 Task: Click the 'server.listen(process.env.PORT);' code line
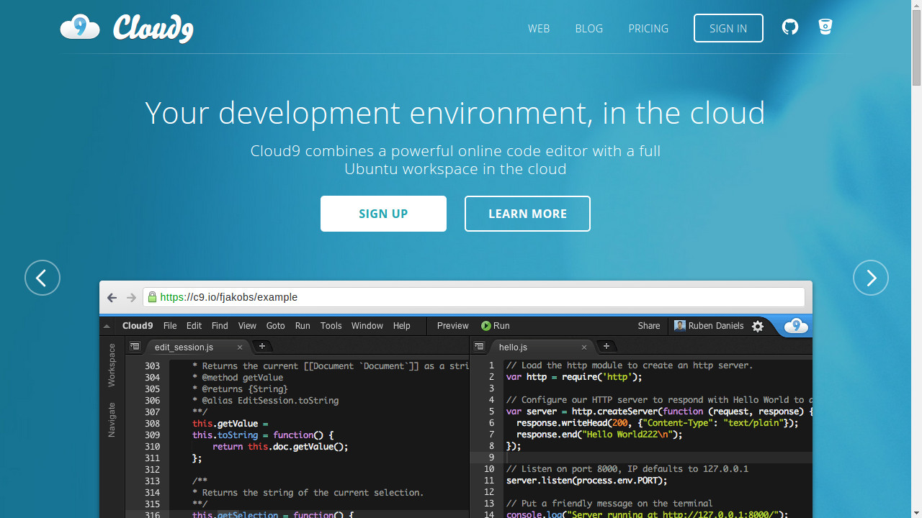(586, 481)
